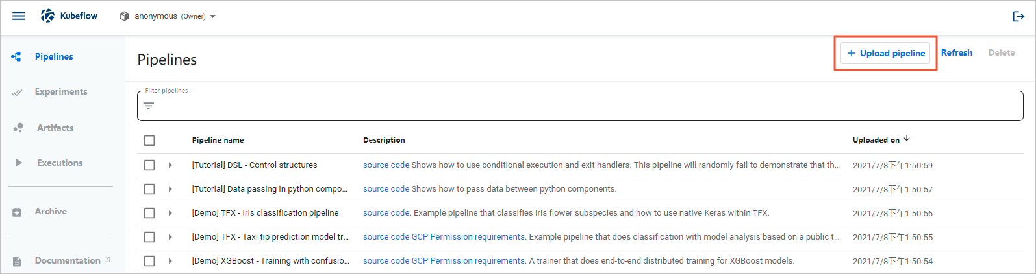Expand the Data passing in python pipeline row
Screen dimensions: 1036x274
(170, 189)
